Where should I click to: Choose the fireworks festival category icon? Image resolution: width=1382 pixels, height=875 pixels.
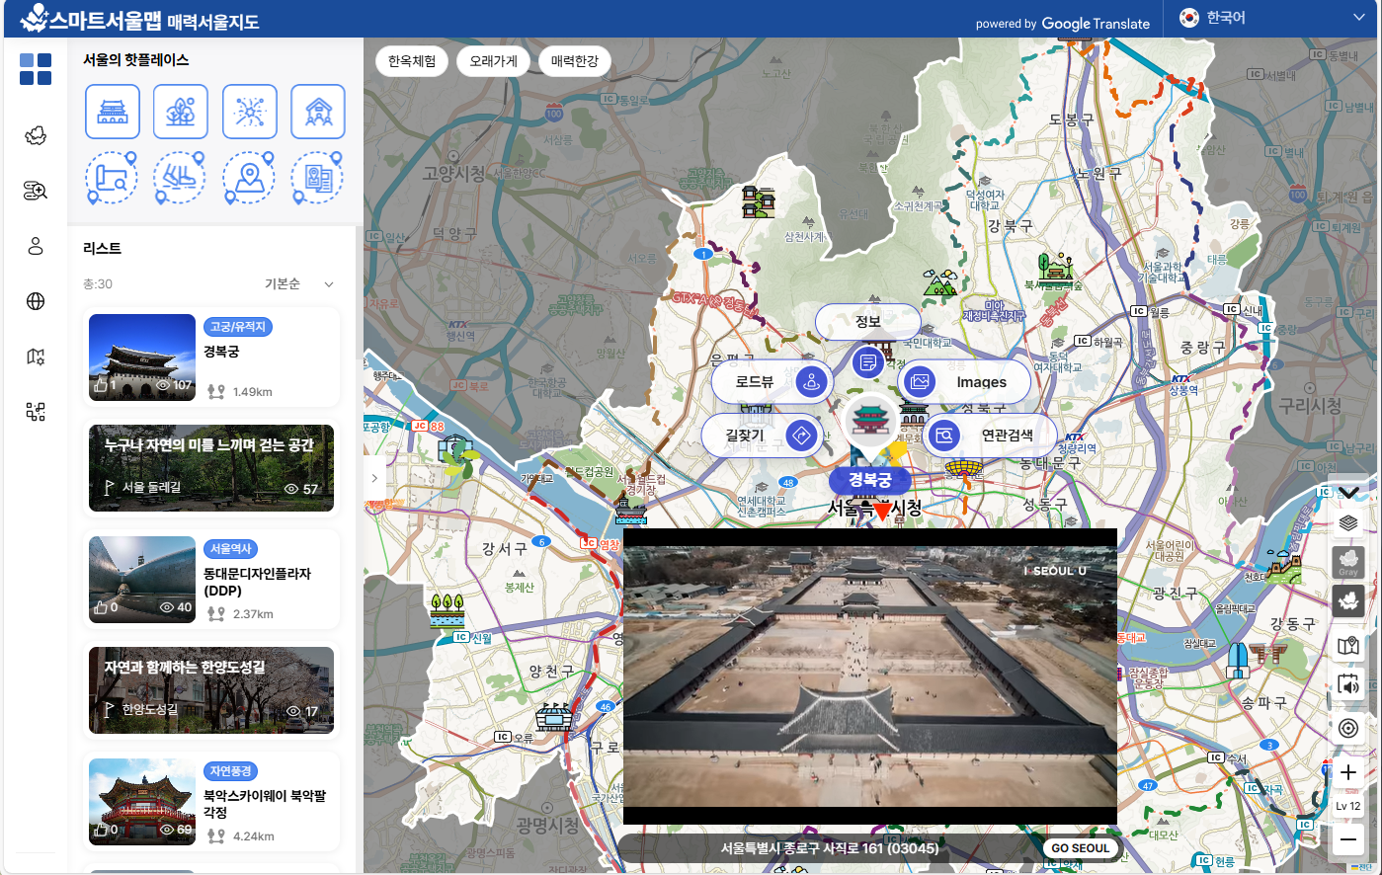pyautogui.click(x=250, y=112)
